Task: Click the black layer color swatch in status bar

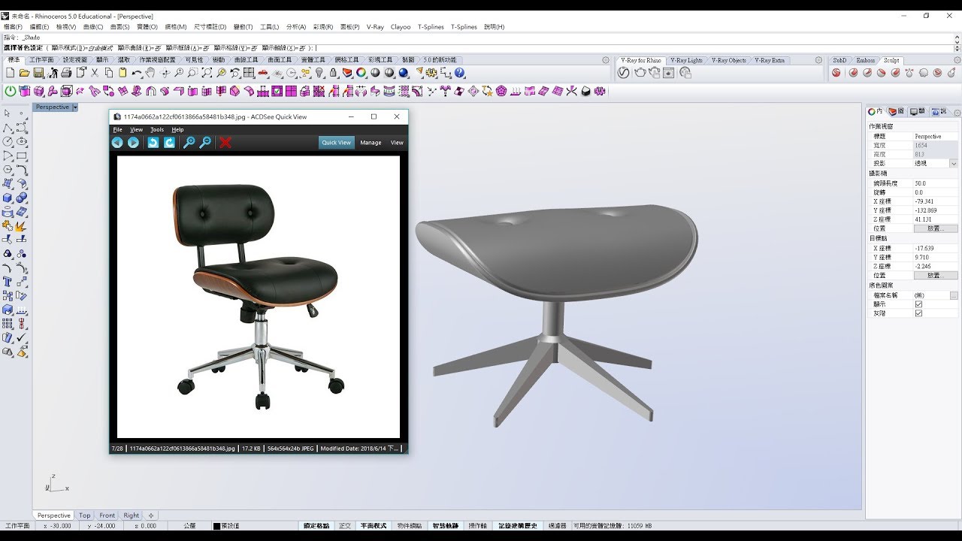Action: [216, 526]
